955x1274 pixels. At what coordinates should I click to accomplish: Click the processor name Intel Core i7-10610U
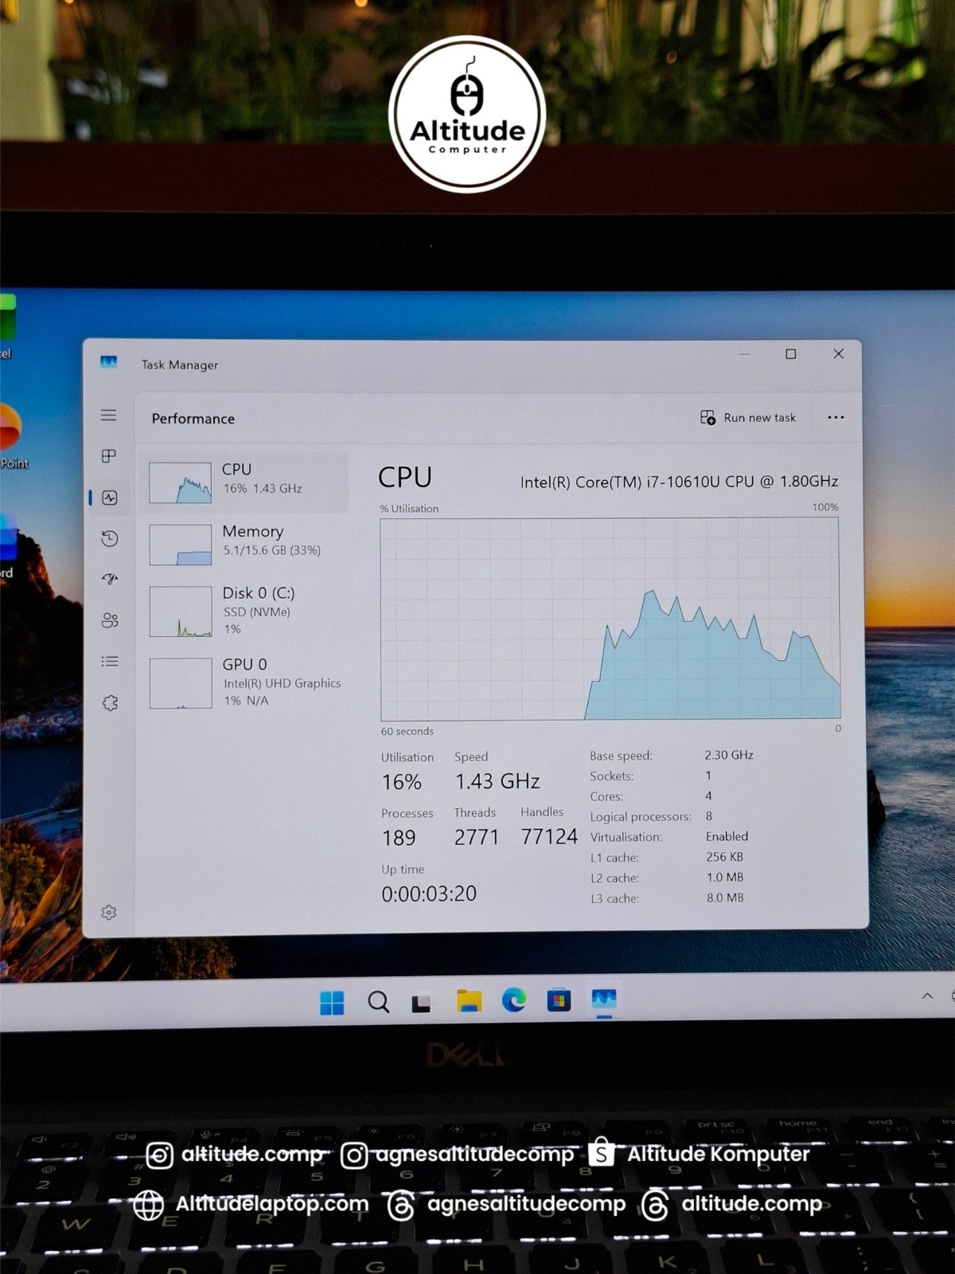[x=679, y=481]
